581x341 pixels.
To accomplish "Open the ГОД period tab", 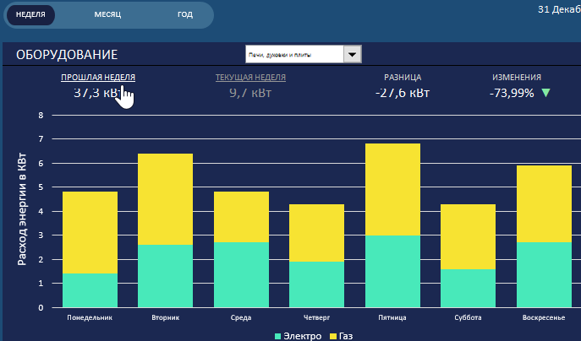I will (184, 15).
